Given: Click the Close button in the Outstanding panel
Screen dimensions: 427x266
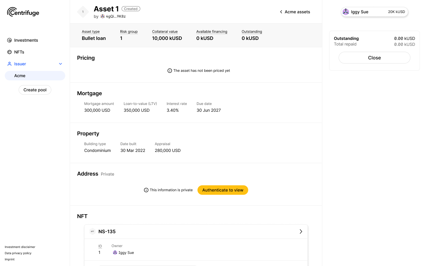Looking at the screenshot, I should [x=374, y=58].
